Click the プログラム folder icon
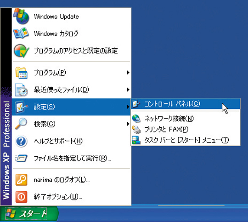This screenshot has height=222, width=248. coord(21,73)
